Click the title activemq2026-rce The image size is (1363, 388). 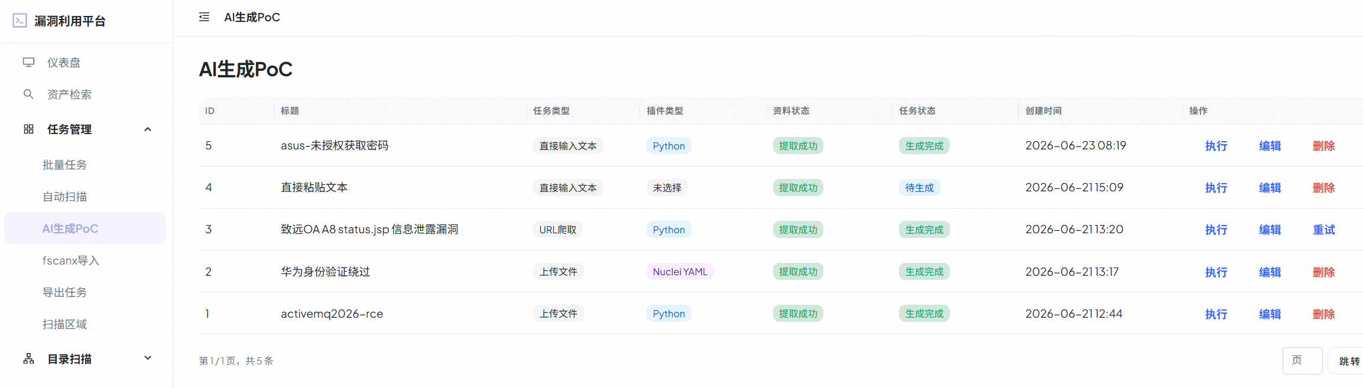pos(332,314)
